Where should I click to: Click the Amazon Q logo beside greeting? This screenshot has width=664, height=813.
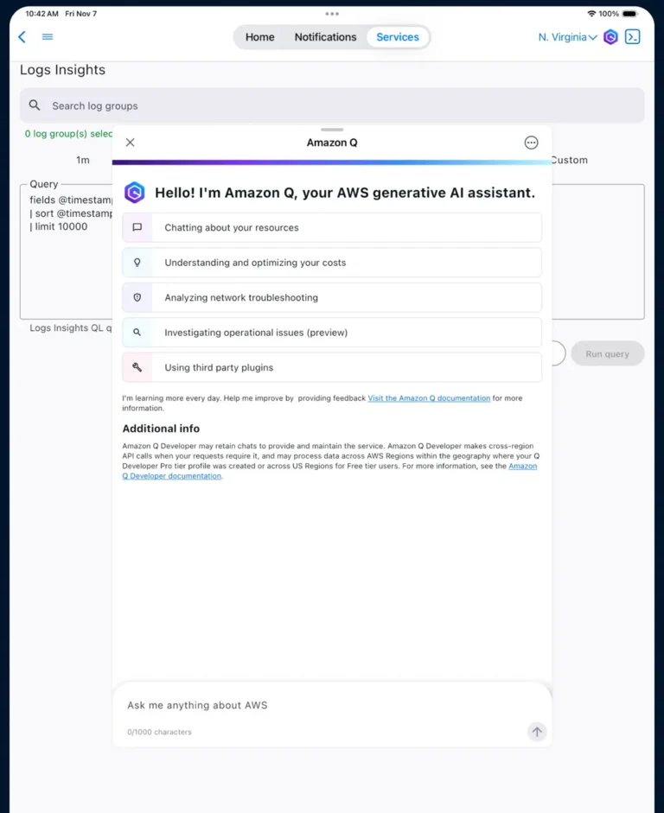134,193
